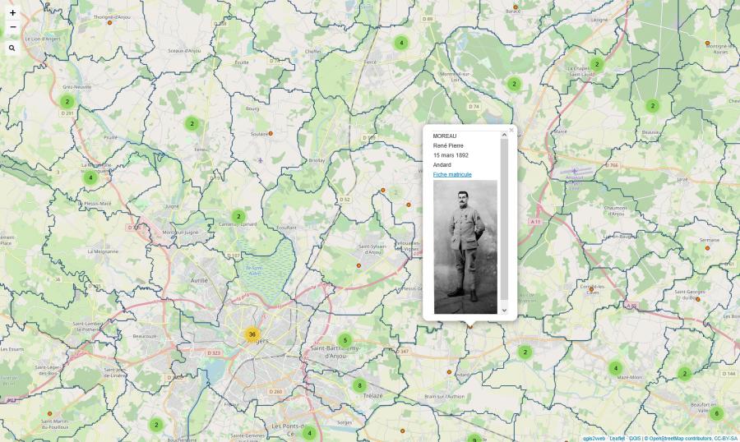This screenshot has height=442, width=740.
Task: Open the OpenStreetMap contributors link
Action: click(681, 439)
